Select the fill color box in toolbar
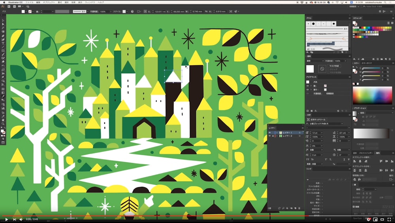 (2, 131)
